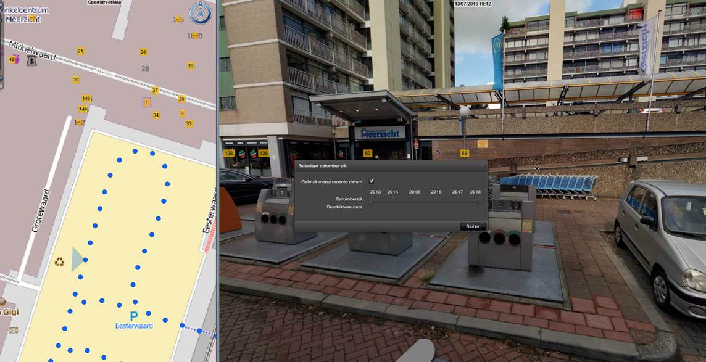Click the 2016 year label on timeline
The width and height of the screenshot is (706, 362).
[436, 192]
